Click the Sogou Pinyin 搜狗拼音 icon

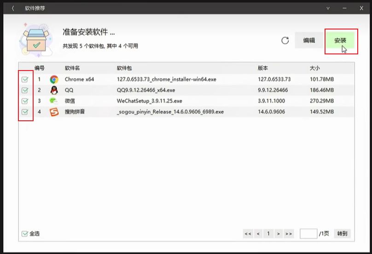[x=54, y=112]
